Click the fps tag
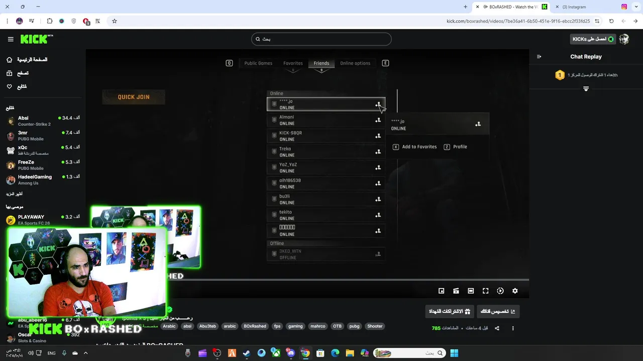Viewport: 643px width, 361px height. pyautogui.click(x=277, y=326)
